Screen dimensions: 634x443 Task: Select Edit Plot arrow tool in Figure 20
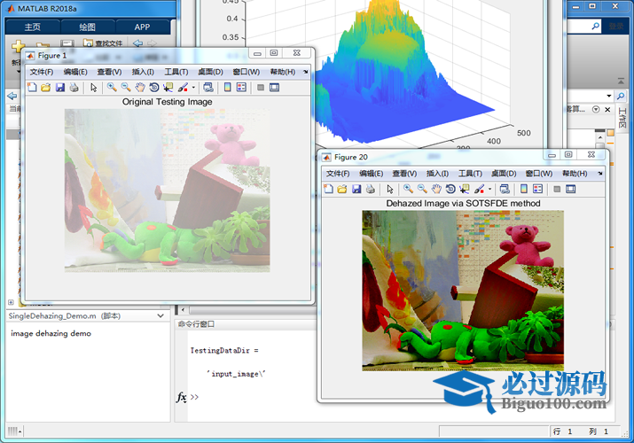click(390, 189)
